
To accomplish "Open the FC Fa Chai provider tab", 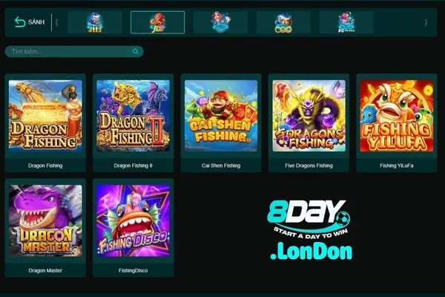I will click(x=346, y=22).
